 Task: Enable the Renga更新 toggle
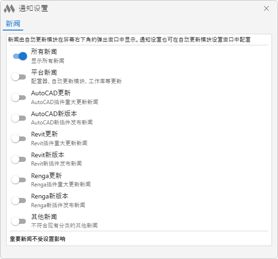tap(19, 180)
